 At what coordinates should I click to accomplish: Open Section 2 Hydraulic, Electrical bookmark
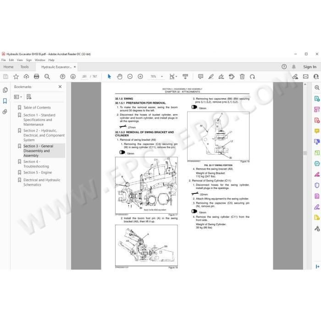pyautogui.click(x=44, y=135)
